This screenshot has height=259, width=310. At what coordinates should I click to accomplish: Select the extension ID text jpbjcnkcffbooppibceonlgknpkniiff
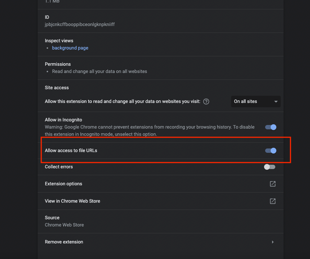[80, 24]
